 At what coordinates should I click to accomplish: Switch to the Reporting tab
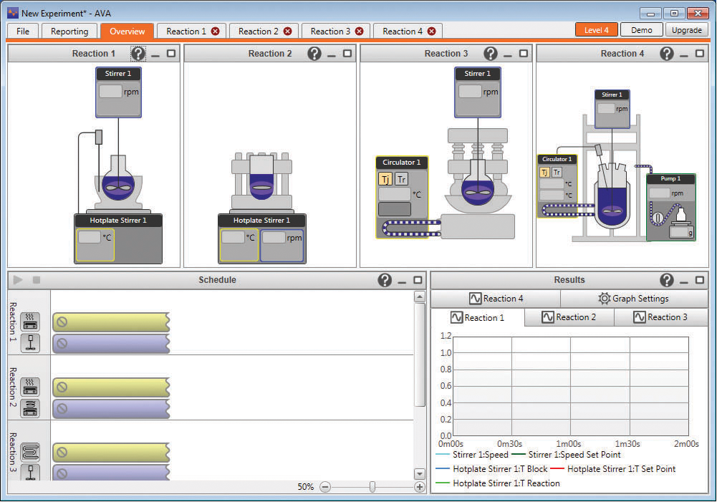pos(69,31)
